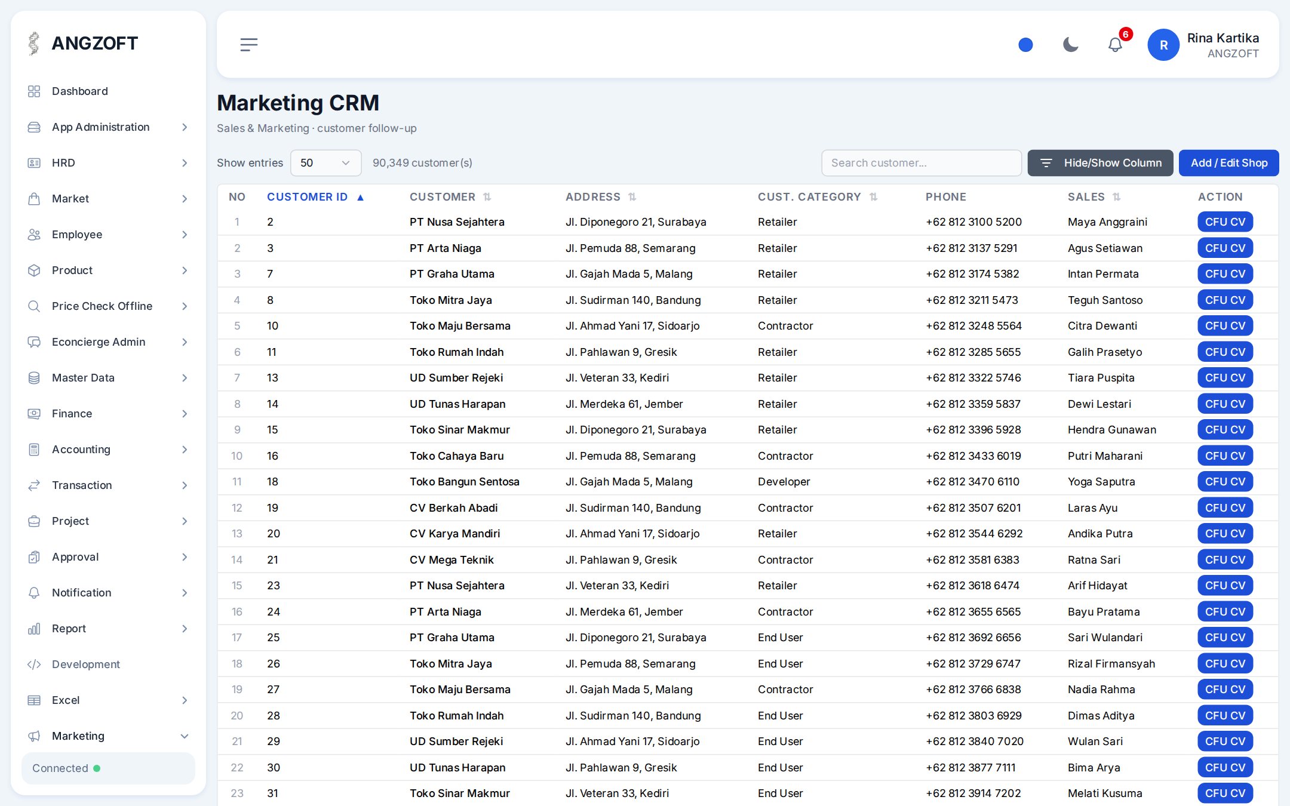
Task: Click the Product box icon
Action: coord(34,270)
